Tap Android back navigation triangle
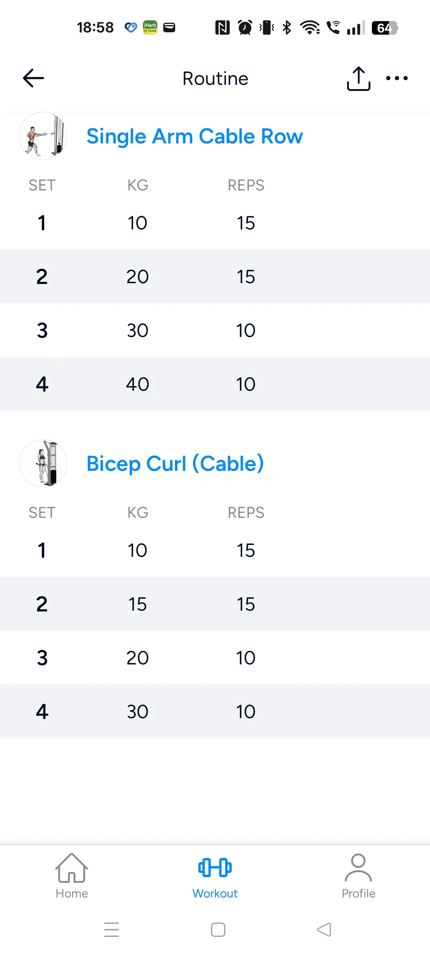 [324, 930]
